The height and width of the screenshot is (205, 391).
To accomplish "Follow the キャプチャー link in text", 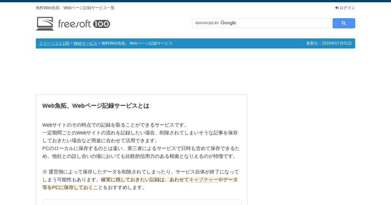I will [x=204, y=180].
